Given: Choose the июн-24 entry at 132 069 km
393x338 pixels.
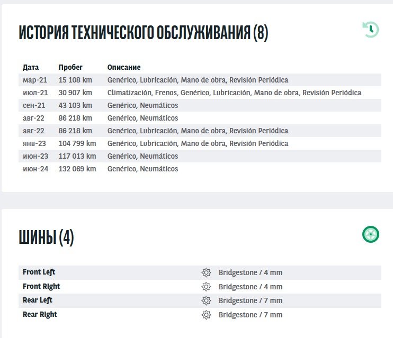Looking at the screenshot, I should 200,169.
